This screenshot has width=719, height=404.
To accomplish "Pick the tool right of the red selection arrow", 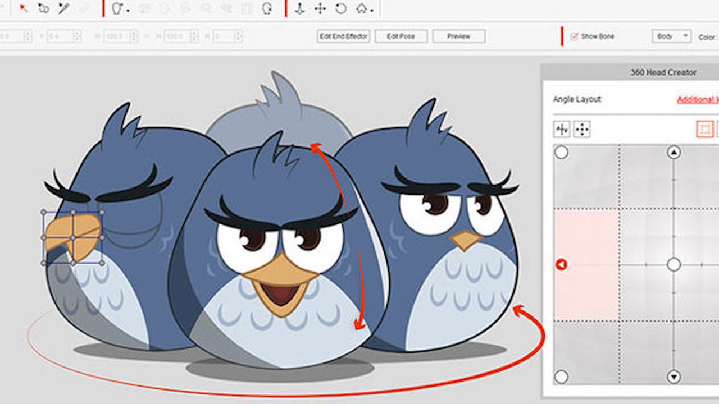I will pyautogui.click(x=43, y=8).
